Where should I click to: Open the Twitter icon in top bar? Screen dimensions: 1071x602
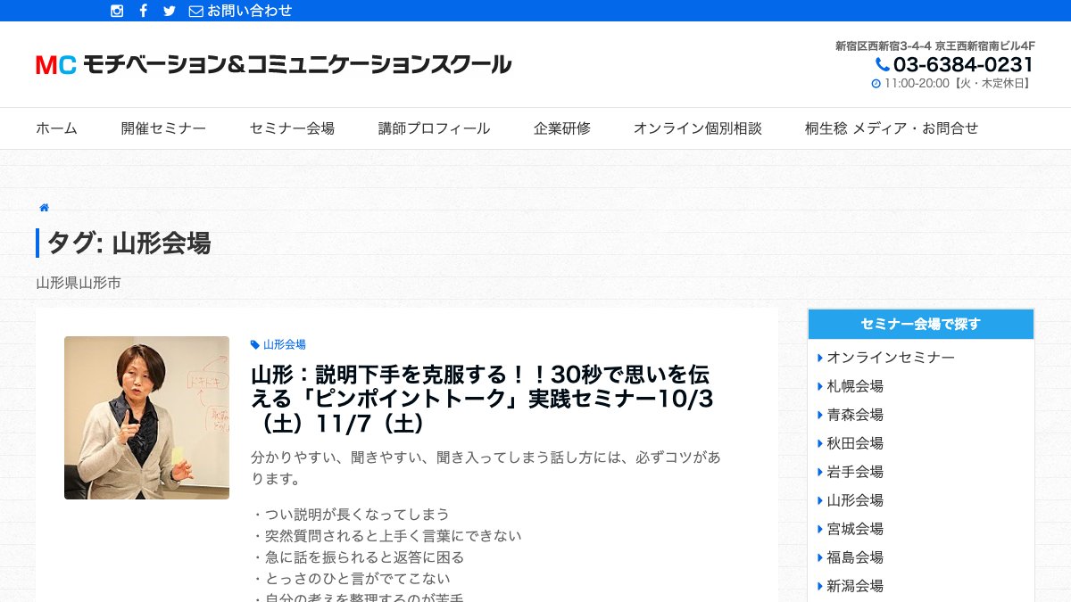[170, 11]
